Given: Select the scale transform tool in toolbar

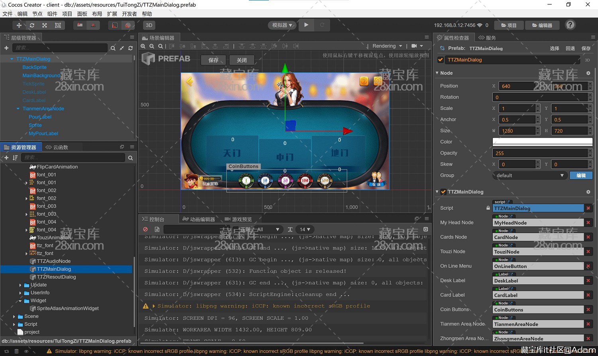Looking at the screenshot, I should tap(45, 25).
